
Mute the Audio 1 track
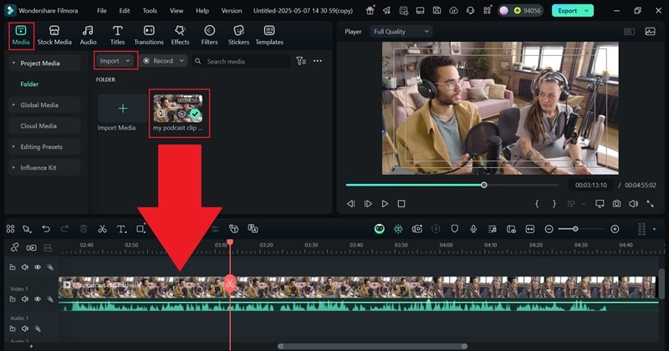click(25, 328)
